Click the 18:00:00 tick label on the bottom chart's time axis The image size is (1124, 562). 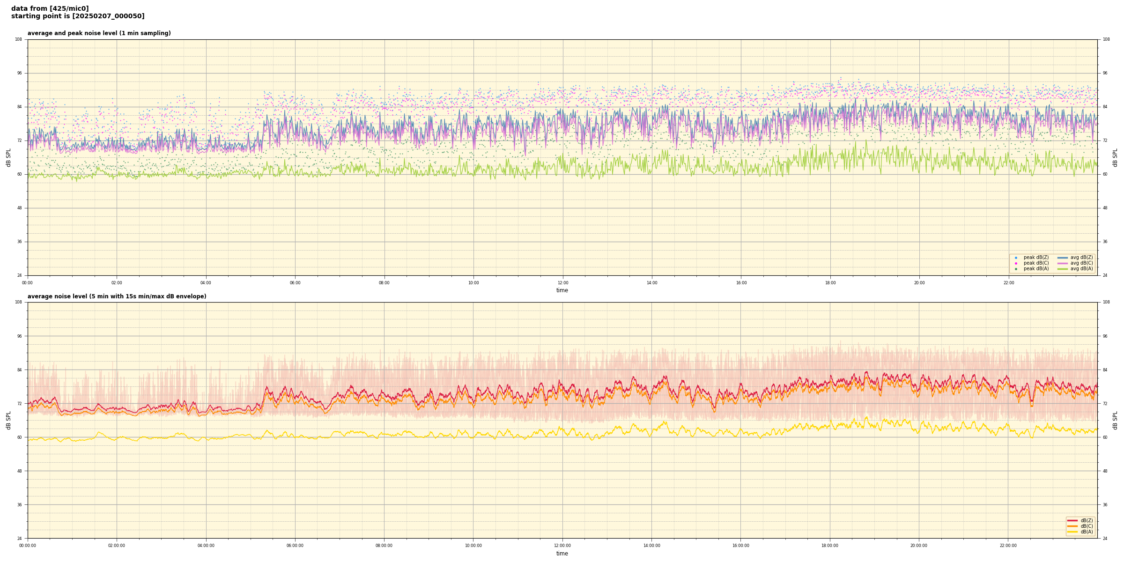[830, 546]
